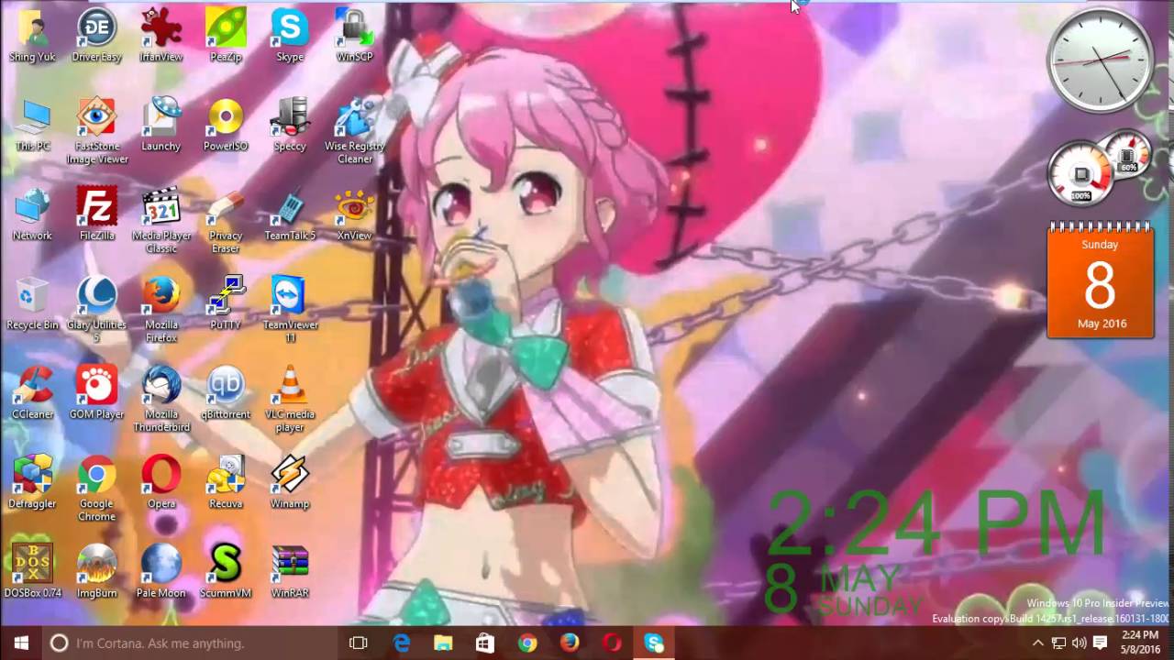Open TeamViewer 11 desktop shortcut
Viewport: 1174px width, 660px height.
pyautogui.click(x=290, y=311)
